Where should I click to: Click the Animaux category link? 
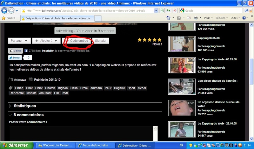click(x=20, y=80)
